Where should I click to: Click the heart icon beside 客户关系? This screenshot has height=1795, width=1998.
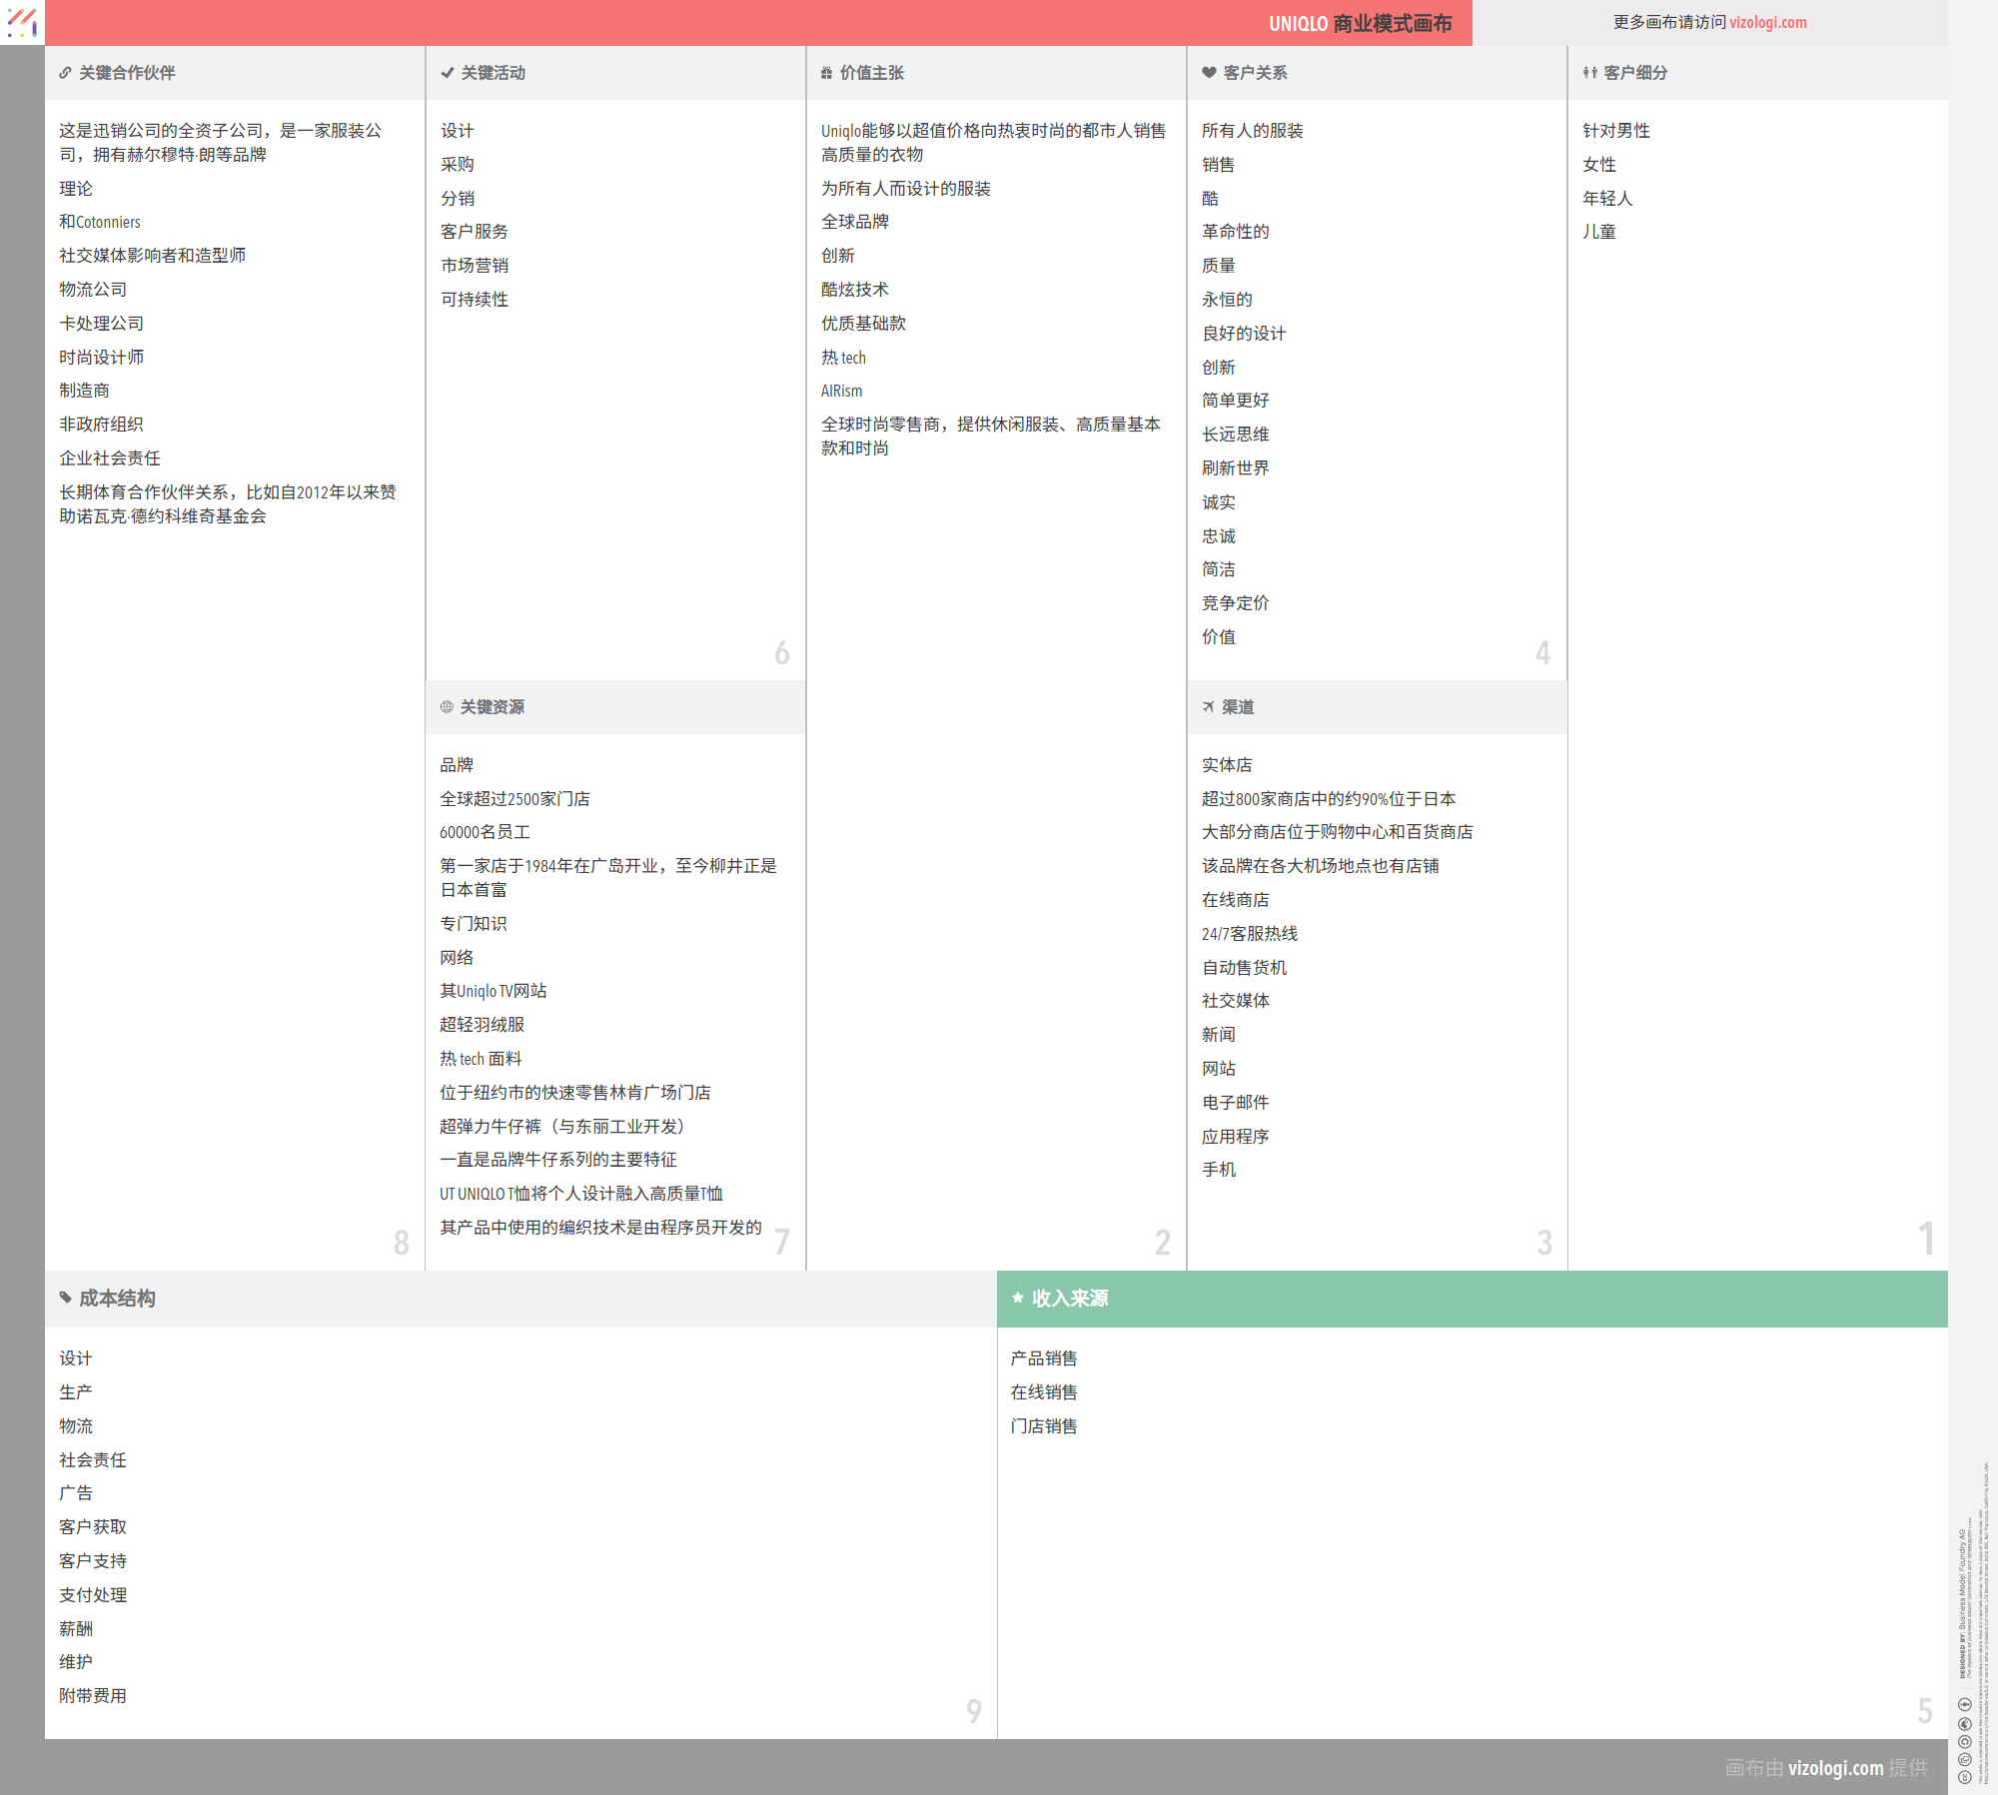[1209, 73]
